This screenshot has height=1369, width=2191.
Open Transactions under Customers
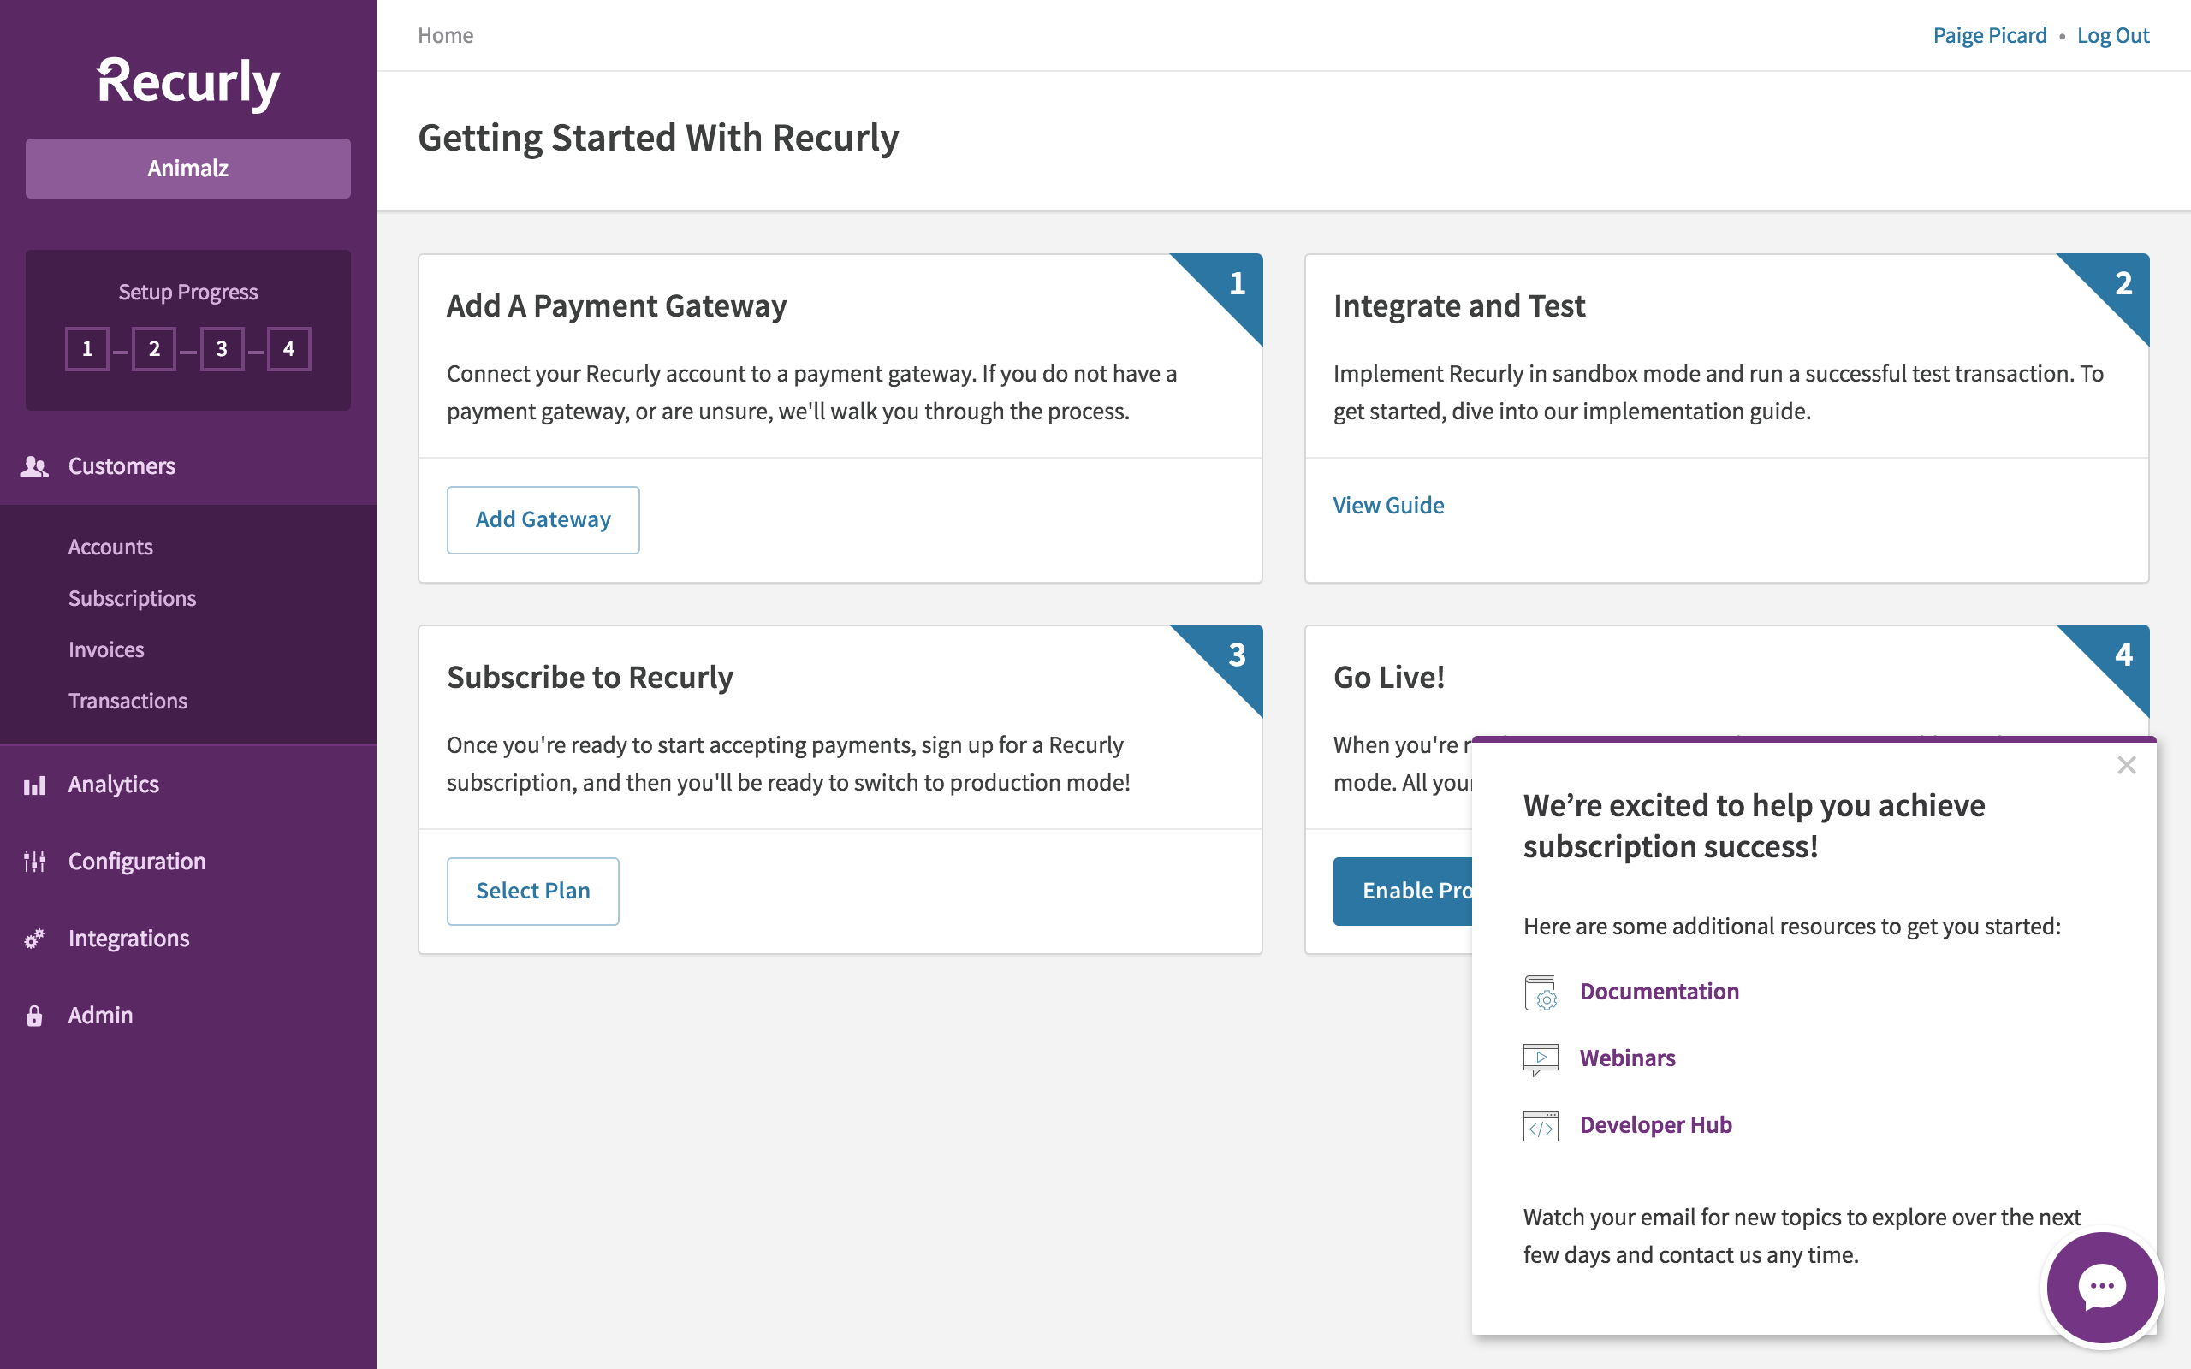pyautogui.click(x=128, y=701)
